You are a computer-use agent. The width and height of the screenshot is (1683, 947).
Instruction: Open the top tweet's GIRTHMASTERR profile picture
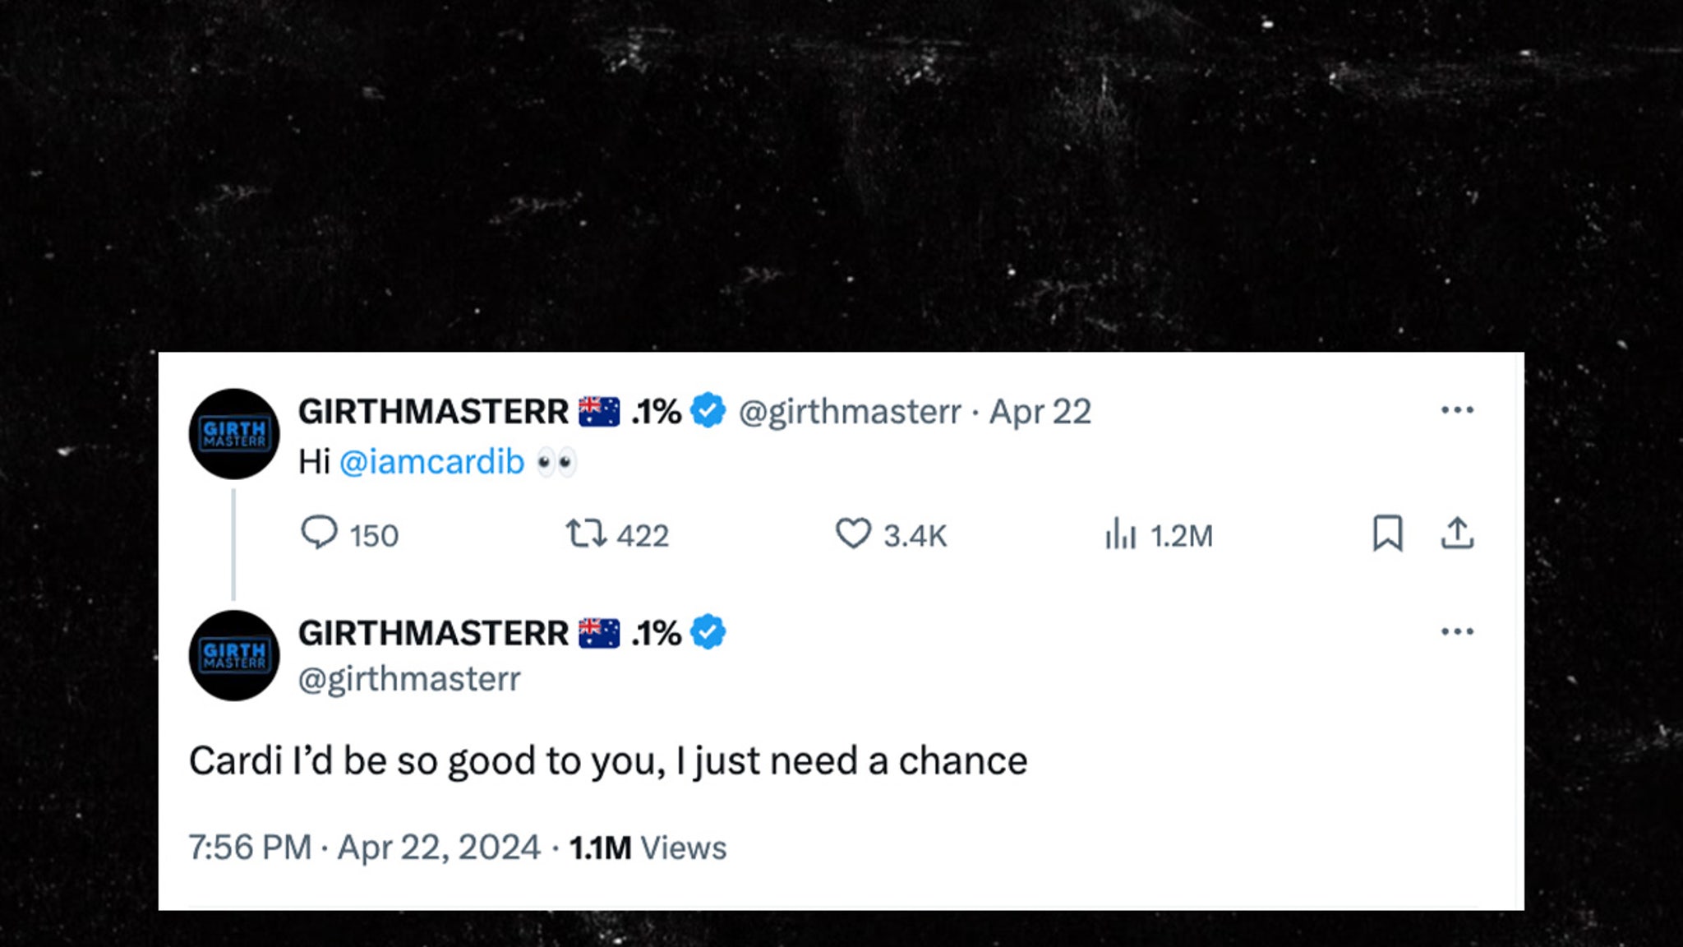234,434
